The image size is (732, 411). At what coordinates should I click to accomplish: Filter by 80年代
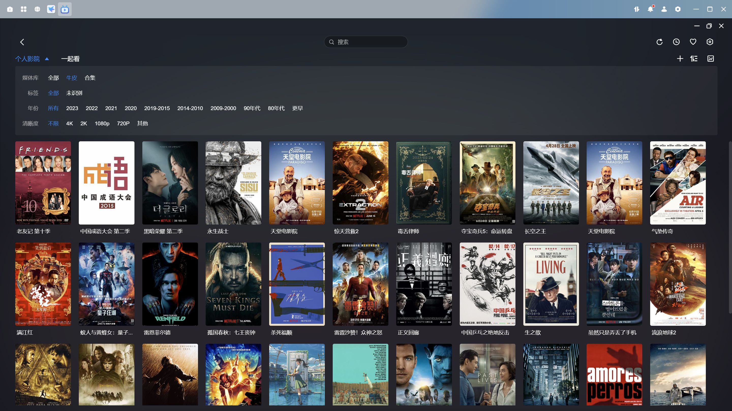[276, 108]
